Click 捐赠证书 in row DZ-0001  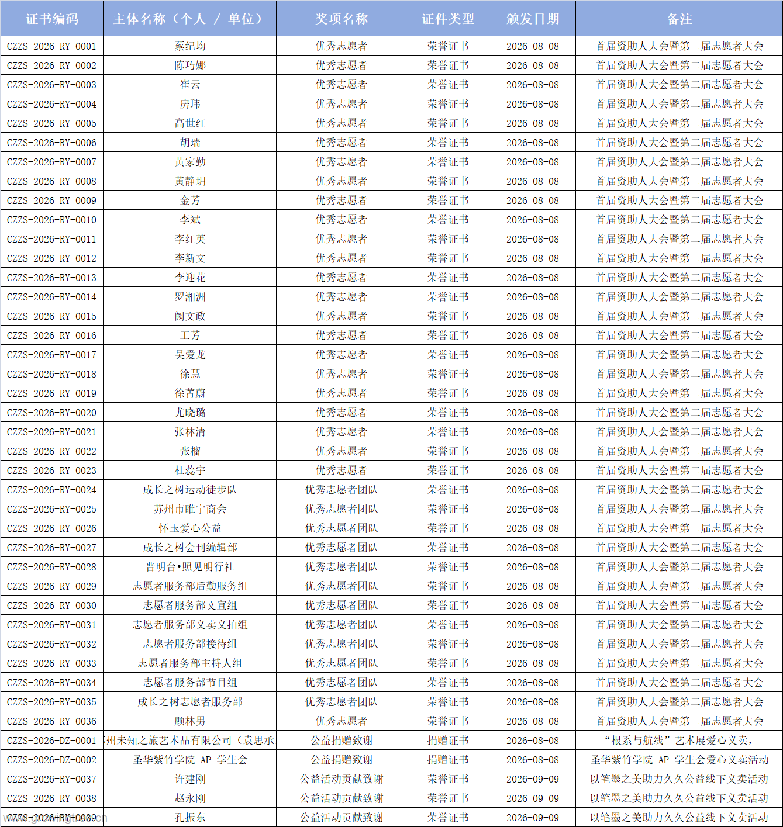447,741
